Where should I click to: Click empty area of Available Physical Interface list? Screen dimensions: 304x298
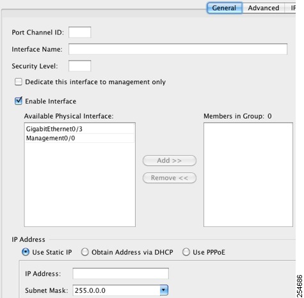point(80,184)
